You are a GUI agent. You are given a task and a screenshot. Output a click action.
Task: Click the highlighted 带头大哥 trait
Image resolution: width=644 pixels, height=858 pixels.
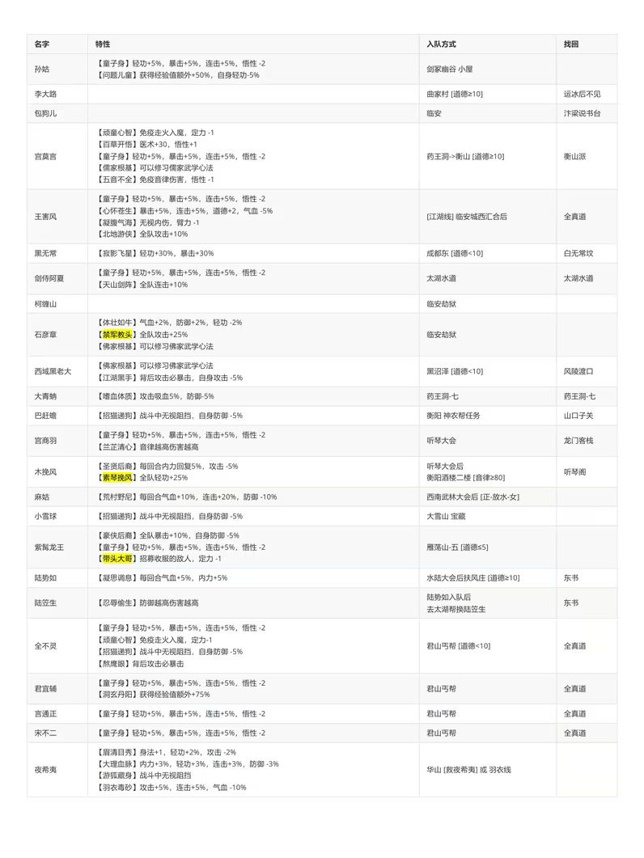tap(117, 560)
